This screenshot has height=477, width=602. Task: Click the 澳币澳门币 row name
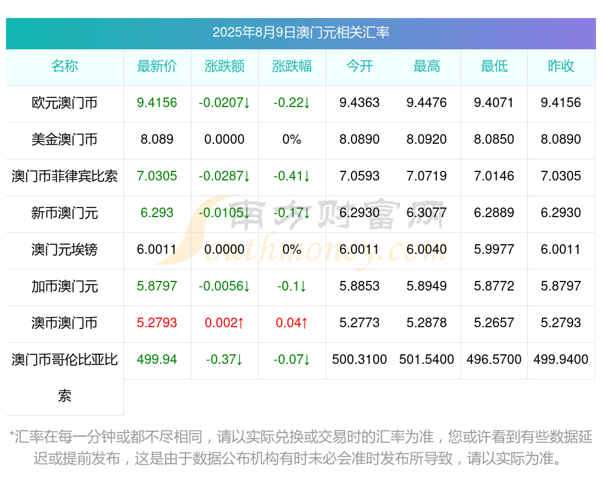click(x=64, y=323)
